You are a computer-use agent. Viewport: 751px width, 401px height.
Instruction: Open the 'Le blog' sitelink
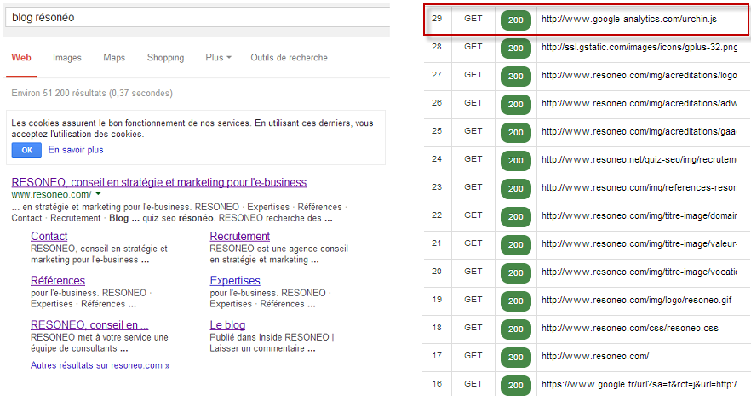227,325
